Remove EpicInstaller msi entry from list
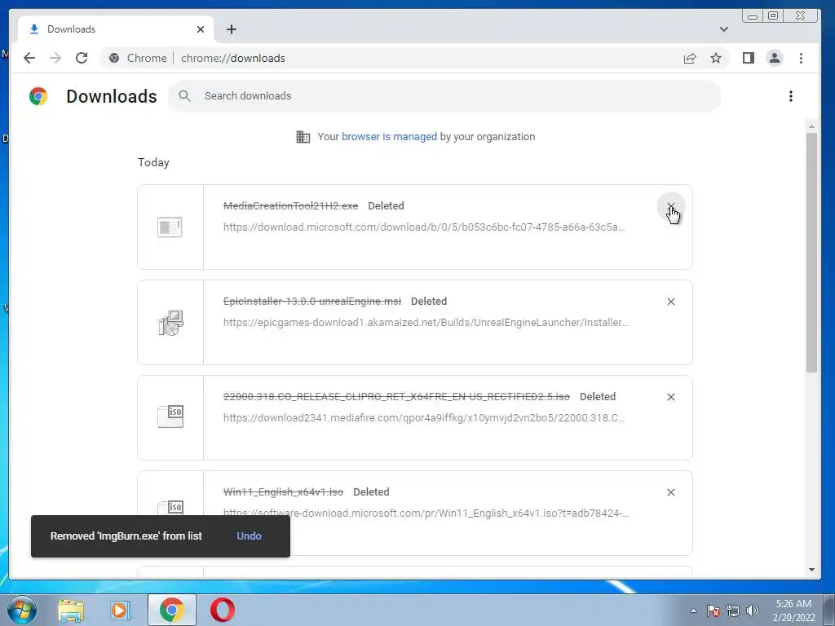The height and width of the screenshot is (626, 835). 671,302
